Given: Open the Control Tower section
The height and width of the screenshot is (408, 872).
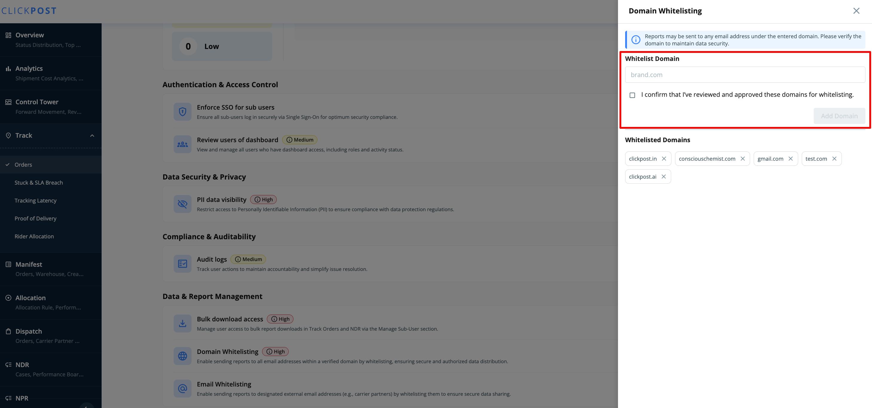Looking at the screenshot, I should (x=37, y=102).
